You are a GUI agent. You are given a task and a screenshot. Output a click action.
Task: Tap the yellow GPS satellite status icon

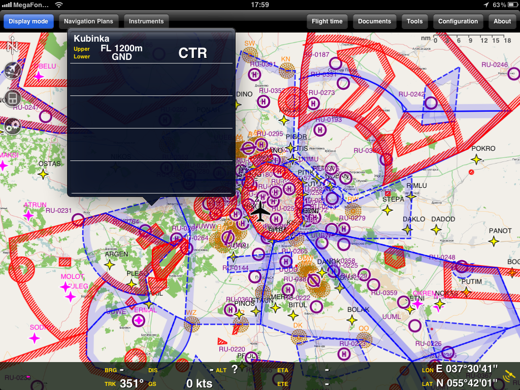coord(509,376)
